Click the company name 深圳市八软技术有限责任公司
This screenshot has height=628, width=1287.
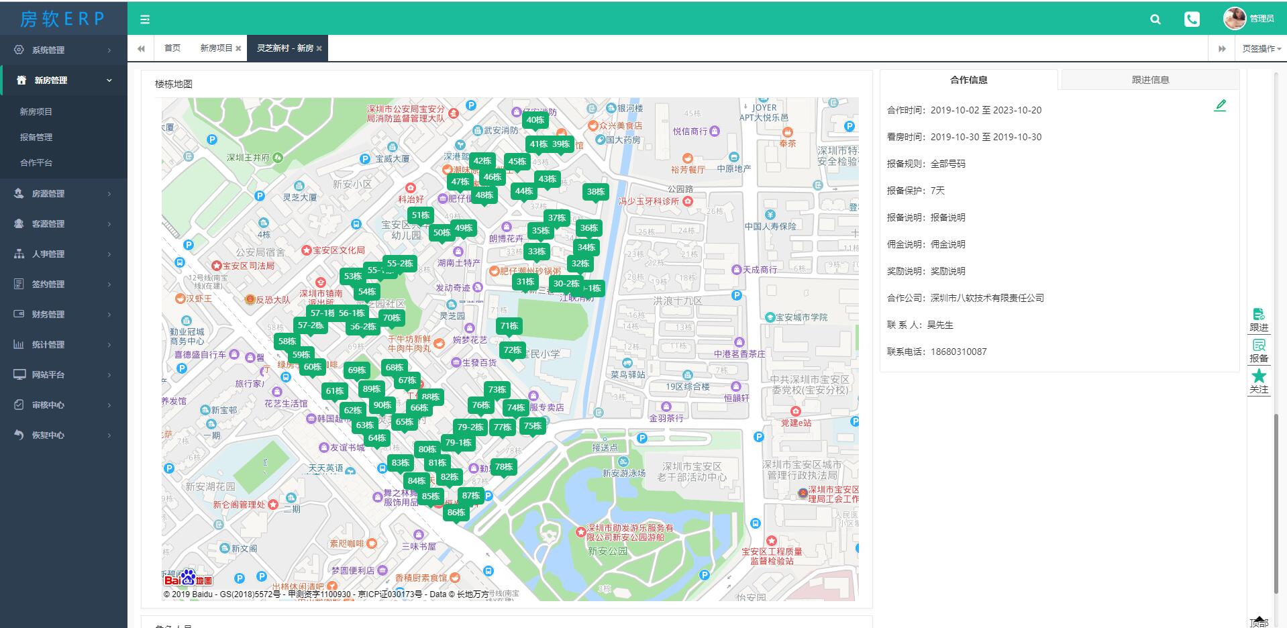987,298
